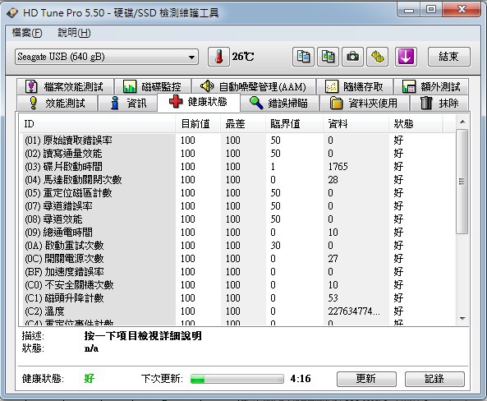Click the data value 227634774...
Image resolution: width=487 pixels, height=401 pixels.
[354, 311]
